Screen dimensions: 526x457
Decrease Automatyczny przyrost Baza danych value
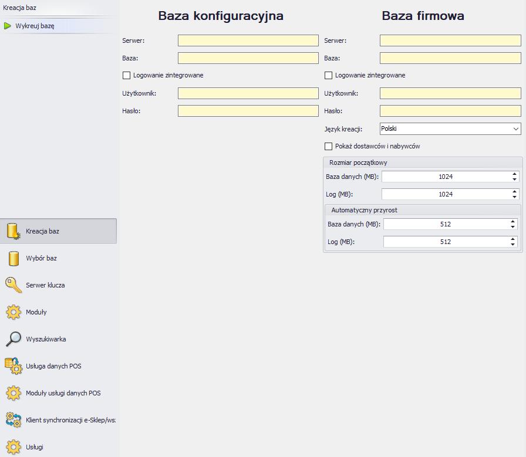point(512,227)
